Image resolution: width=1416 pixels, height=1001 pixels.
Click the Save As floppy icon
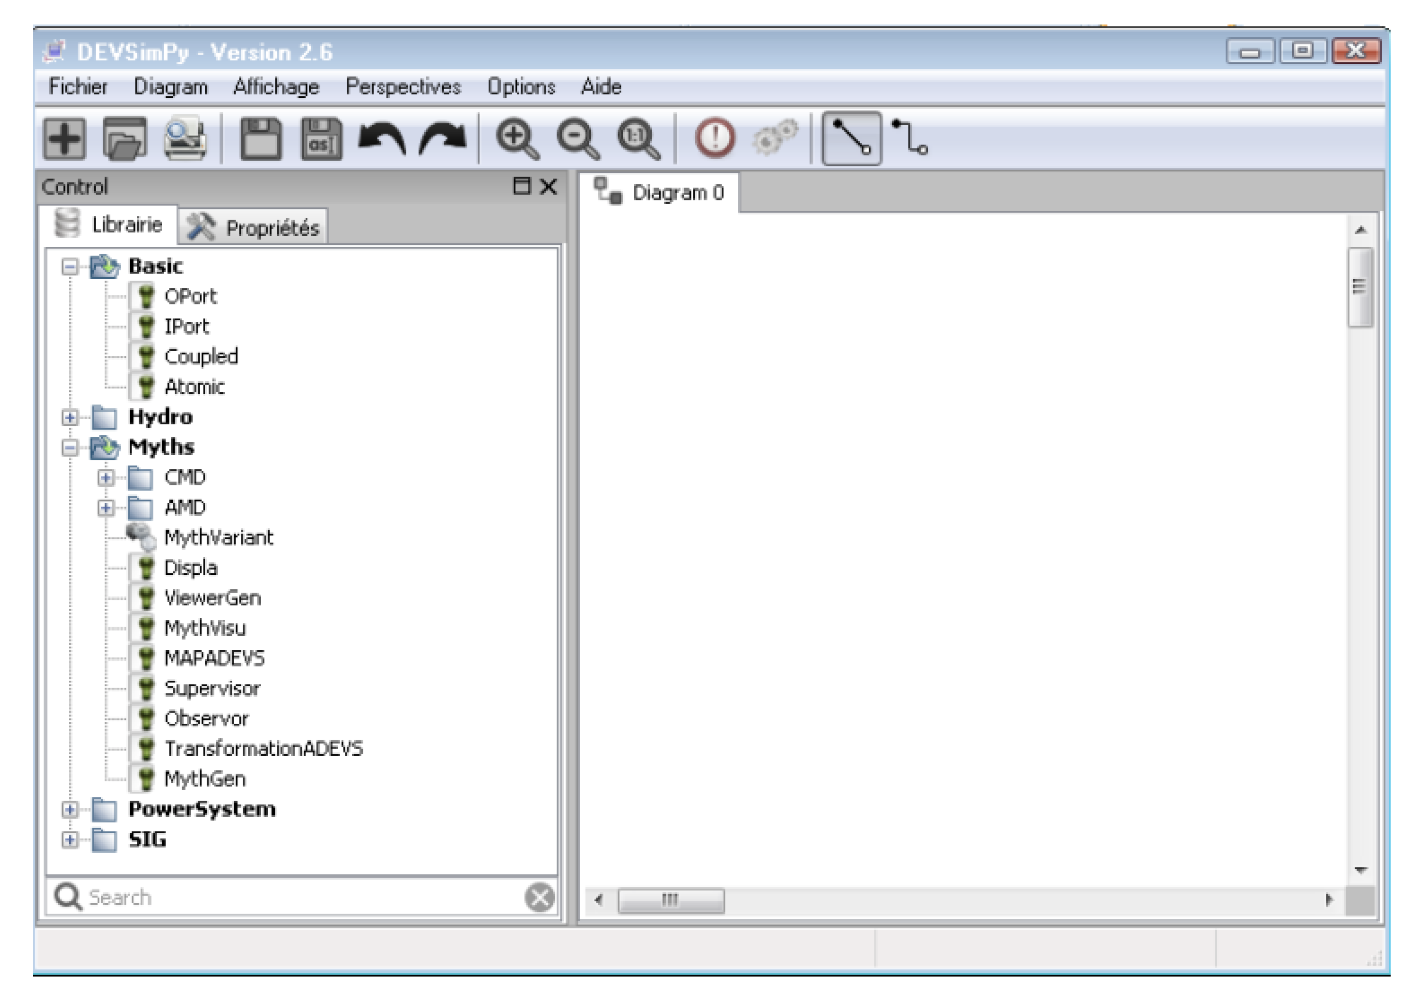(321, 138)
